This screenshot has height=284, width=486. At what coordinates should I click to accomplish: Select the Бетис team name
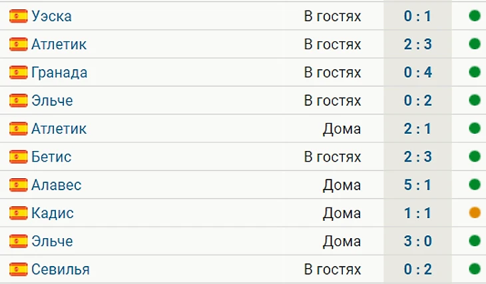click(x=51, y=157)
